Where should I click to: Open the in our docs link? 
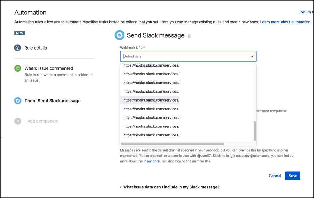tap(151, 161)
